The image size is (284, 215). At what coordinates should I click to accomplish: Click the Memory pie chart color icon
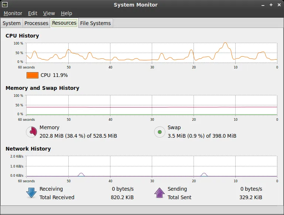click(x=32, y=132)
